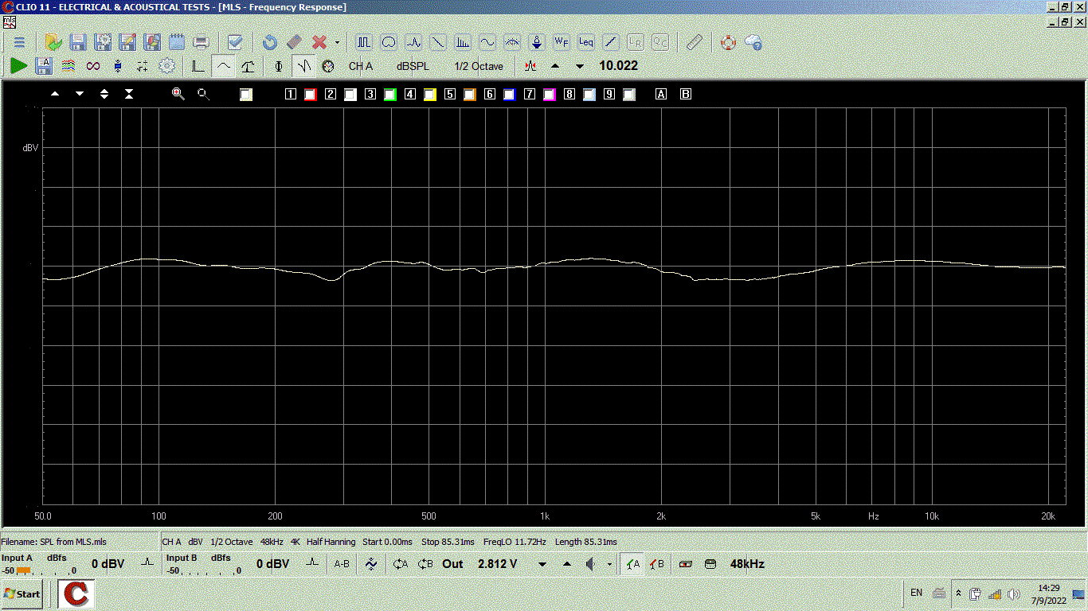Toggle main curve checkbox
This screenshot has width=1088, height=611.
pos(246,95)
